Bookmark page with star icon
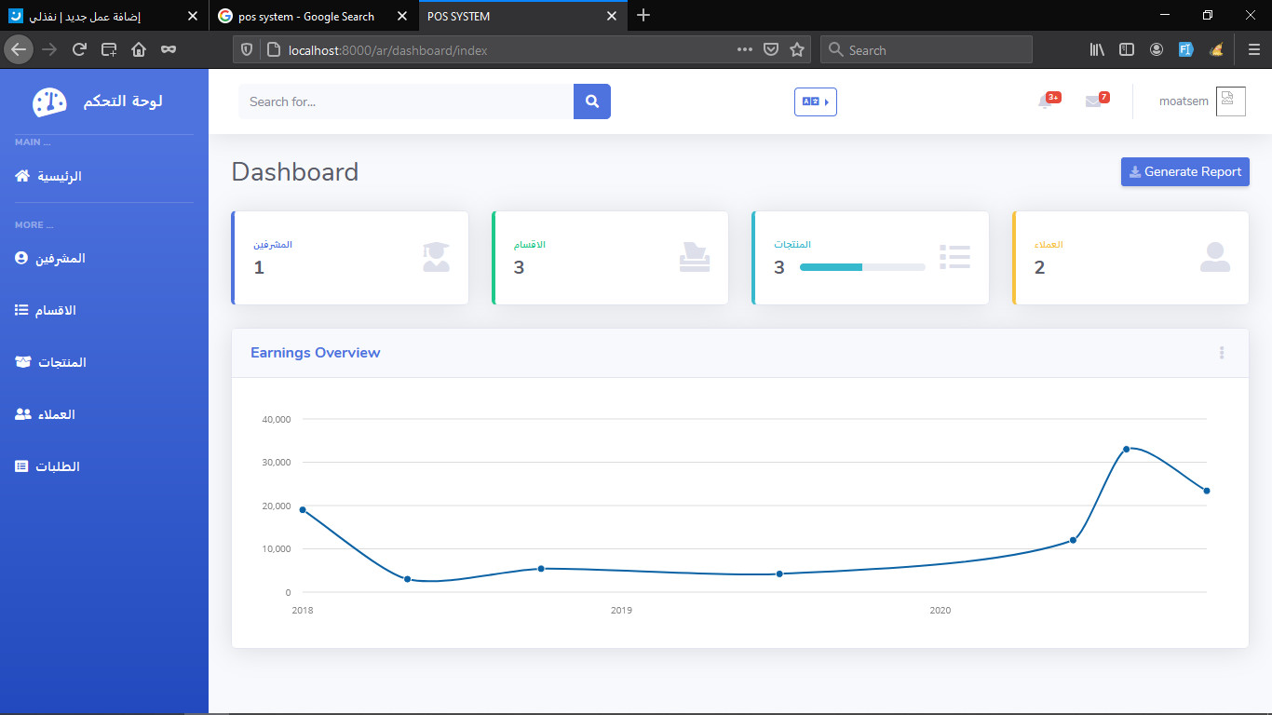Viewport: 1272px width, 715px height. 797,49
